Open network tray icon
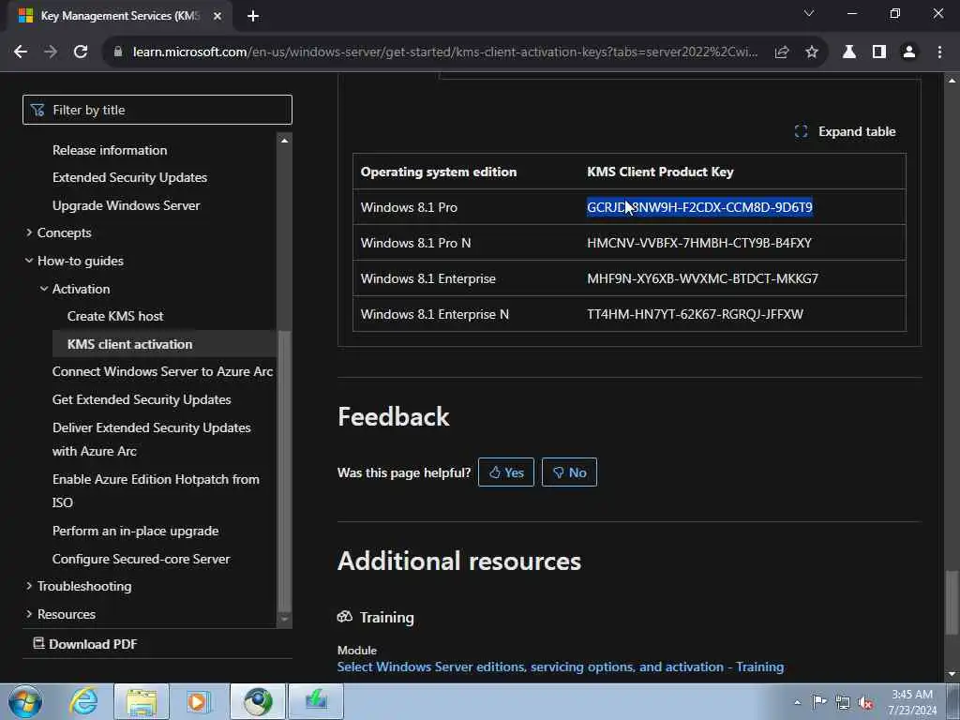Screen dimensions: 960x720 click(843, 702)
